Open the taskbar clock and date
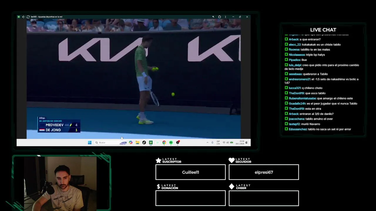Viewport: 376px width, 211px height. click(240, 142)
